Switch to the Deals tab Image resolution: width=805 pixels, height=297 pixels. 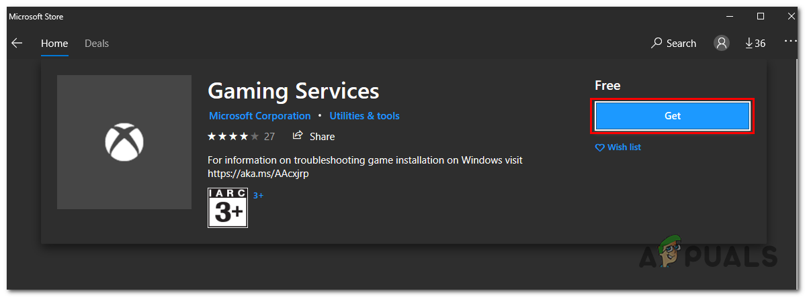[97, 43]
